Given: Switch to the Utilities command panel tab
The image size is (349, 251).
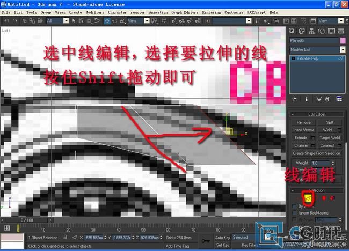Looking at the screenshot, I should (341, 31).
